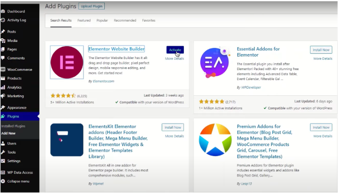Visit the Elementor.com author link
Viewport: 338px width, 193px height.
[104, 81]
